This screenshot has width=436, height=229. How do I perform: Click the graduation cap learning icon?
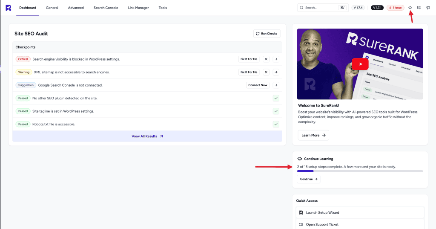[x=410, y=8]
